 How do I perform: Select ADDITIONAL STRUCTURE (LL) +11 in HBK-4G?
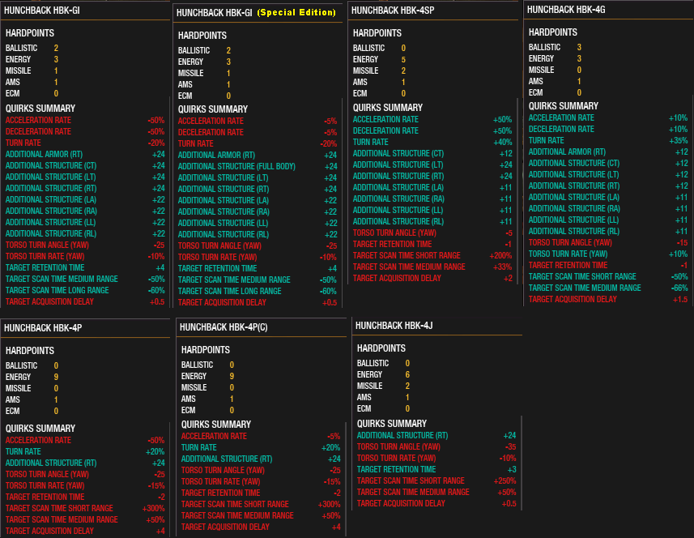608,220
